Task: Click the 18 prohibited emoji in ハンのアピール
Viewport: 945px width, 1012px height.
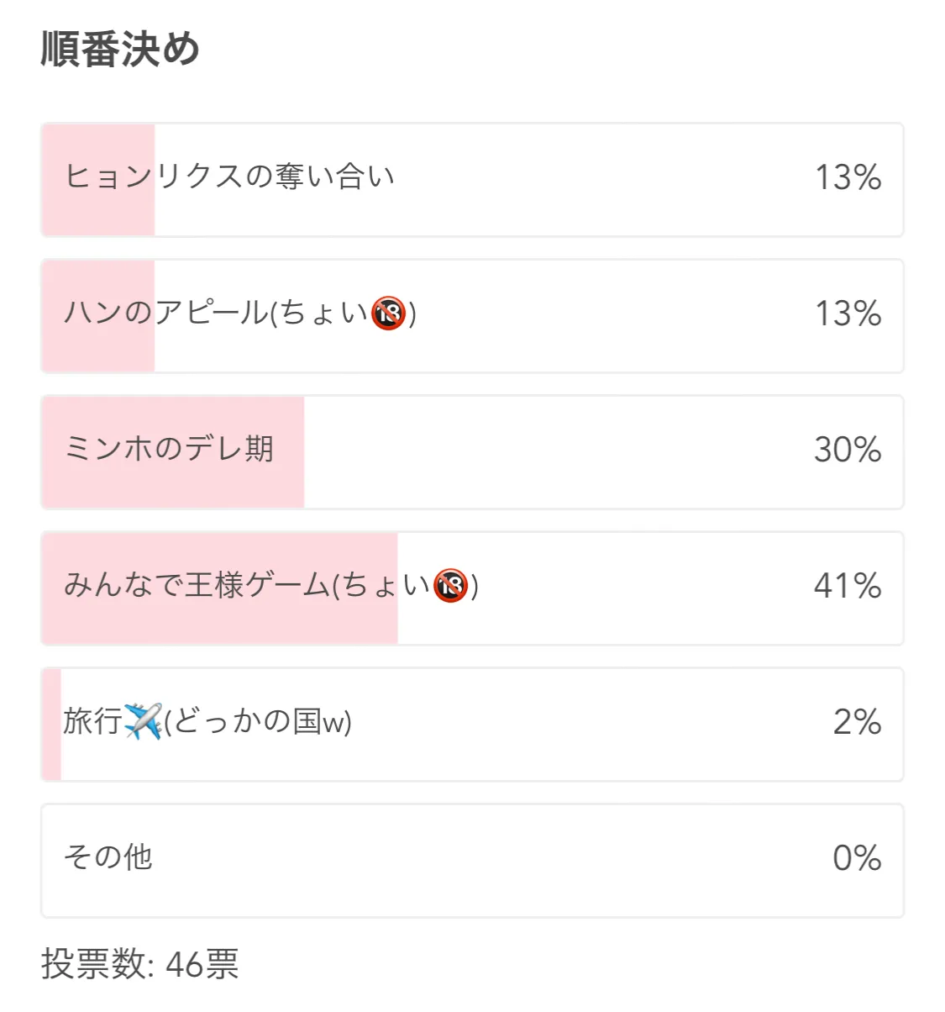Action: [x=389, y=314]
